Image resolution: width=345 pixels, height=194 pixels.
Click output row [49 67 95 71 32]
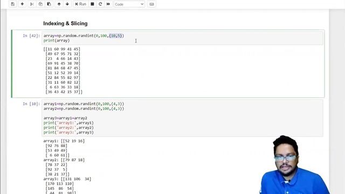point(63,54)
